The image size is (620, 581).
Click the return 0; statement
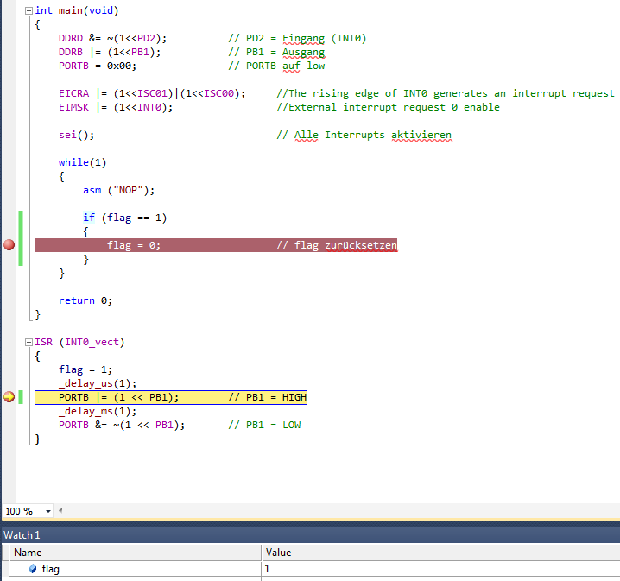(x=85, y=300)
